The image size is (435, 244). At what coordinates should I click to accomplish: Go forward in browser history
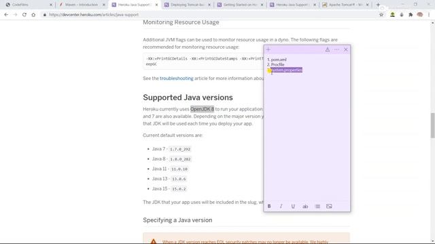point(15,15)
